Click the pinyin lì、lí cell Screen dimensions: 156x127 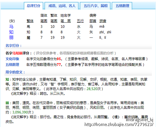103,37
